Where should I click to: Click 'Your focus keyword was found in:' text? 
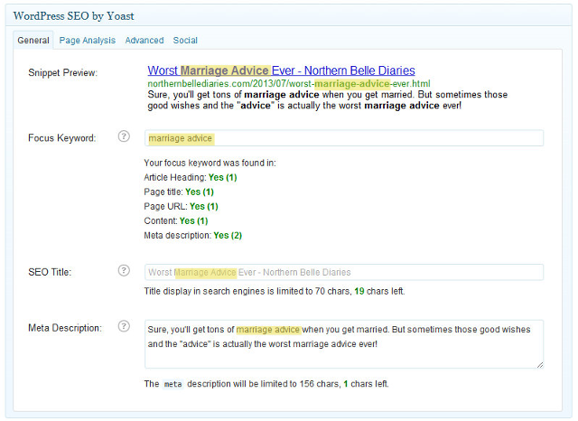pyautogui.click(x=210, y=163)
